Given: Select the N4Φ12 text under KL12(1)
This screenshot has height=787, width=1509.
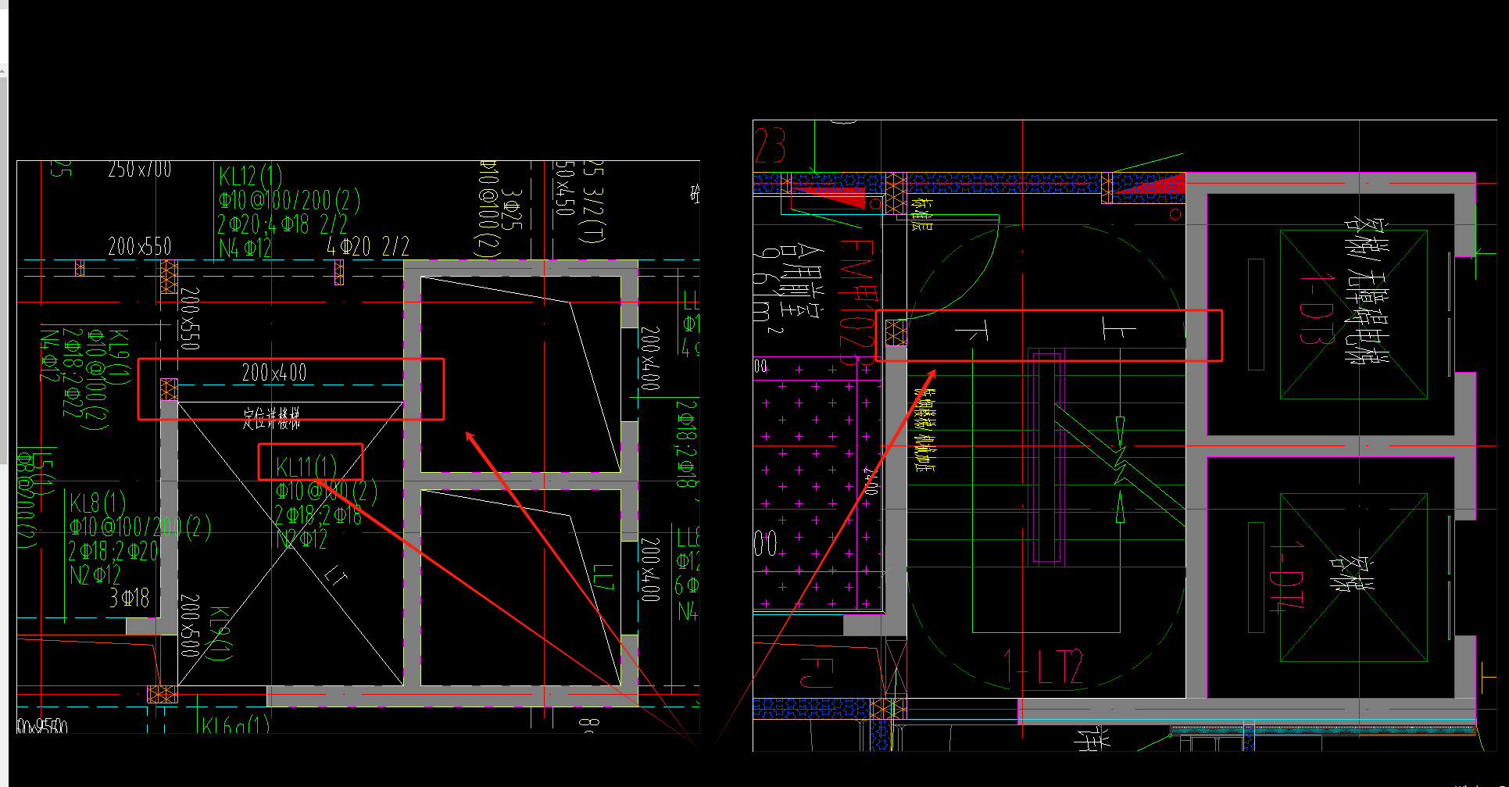Looking at the screenshot, I should pos(245,249).
